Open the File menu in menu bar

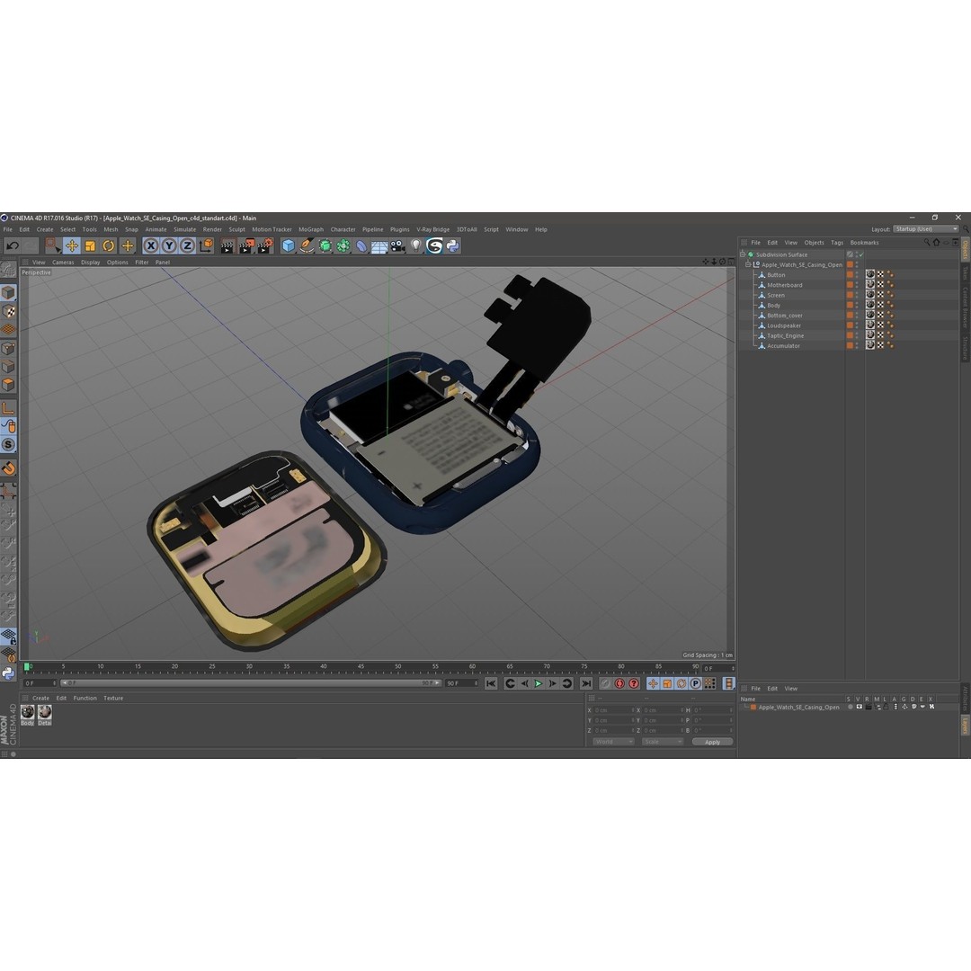tap(7, 229)
